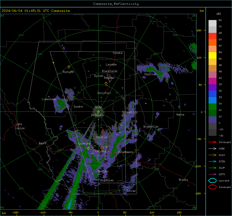Click the Innisfail map label
Screen dimensions: 232x216
[x=104, y=93]
